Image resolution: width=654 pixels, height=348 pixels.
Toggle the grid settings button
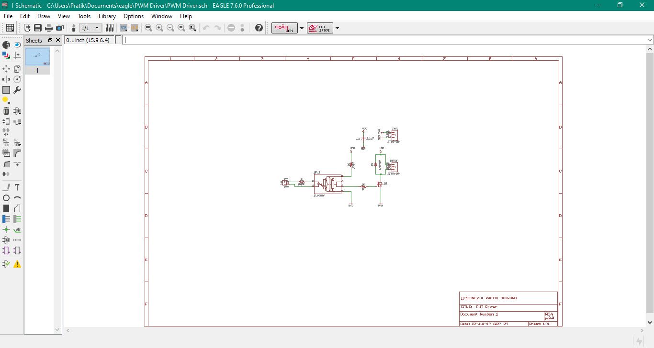point(10,28)
